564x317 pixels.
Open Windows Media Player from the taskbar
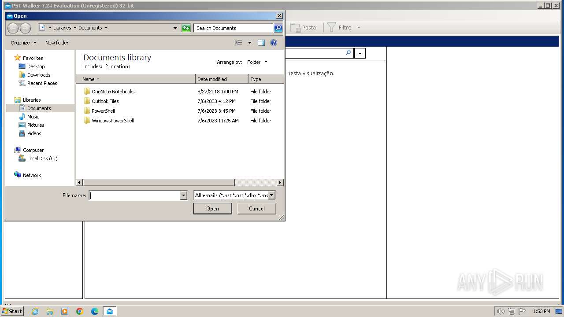pyautogui.click(x=65, y=311)
